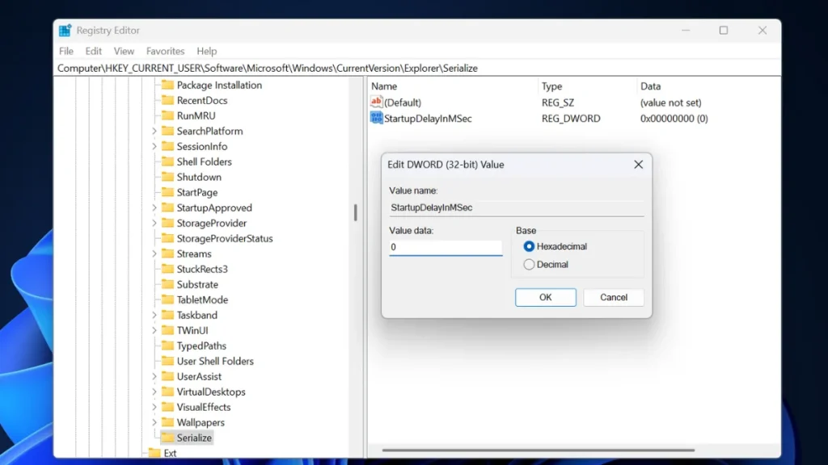Click the (value not set) data cell

point(670,103)
